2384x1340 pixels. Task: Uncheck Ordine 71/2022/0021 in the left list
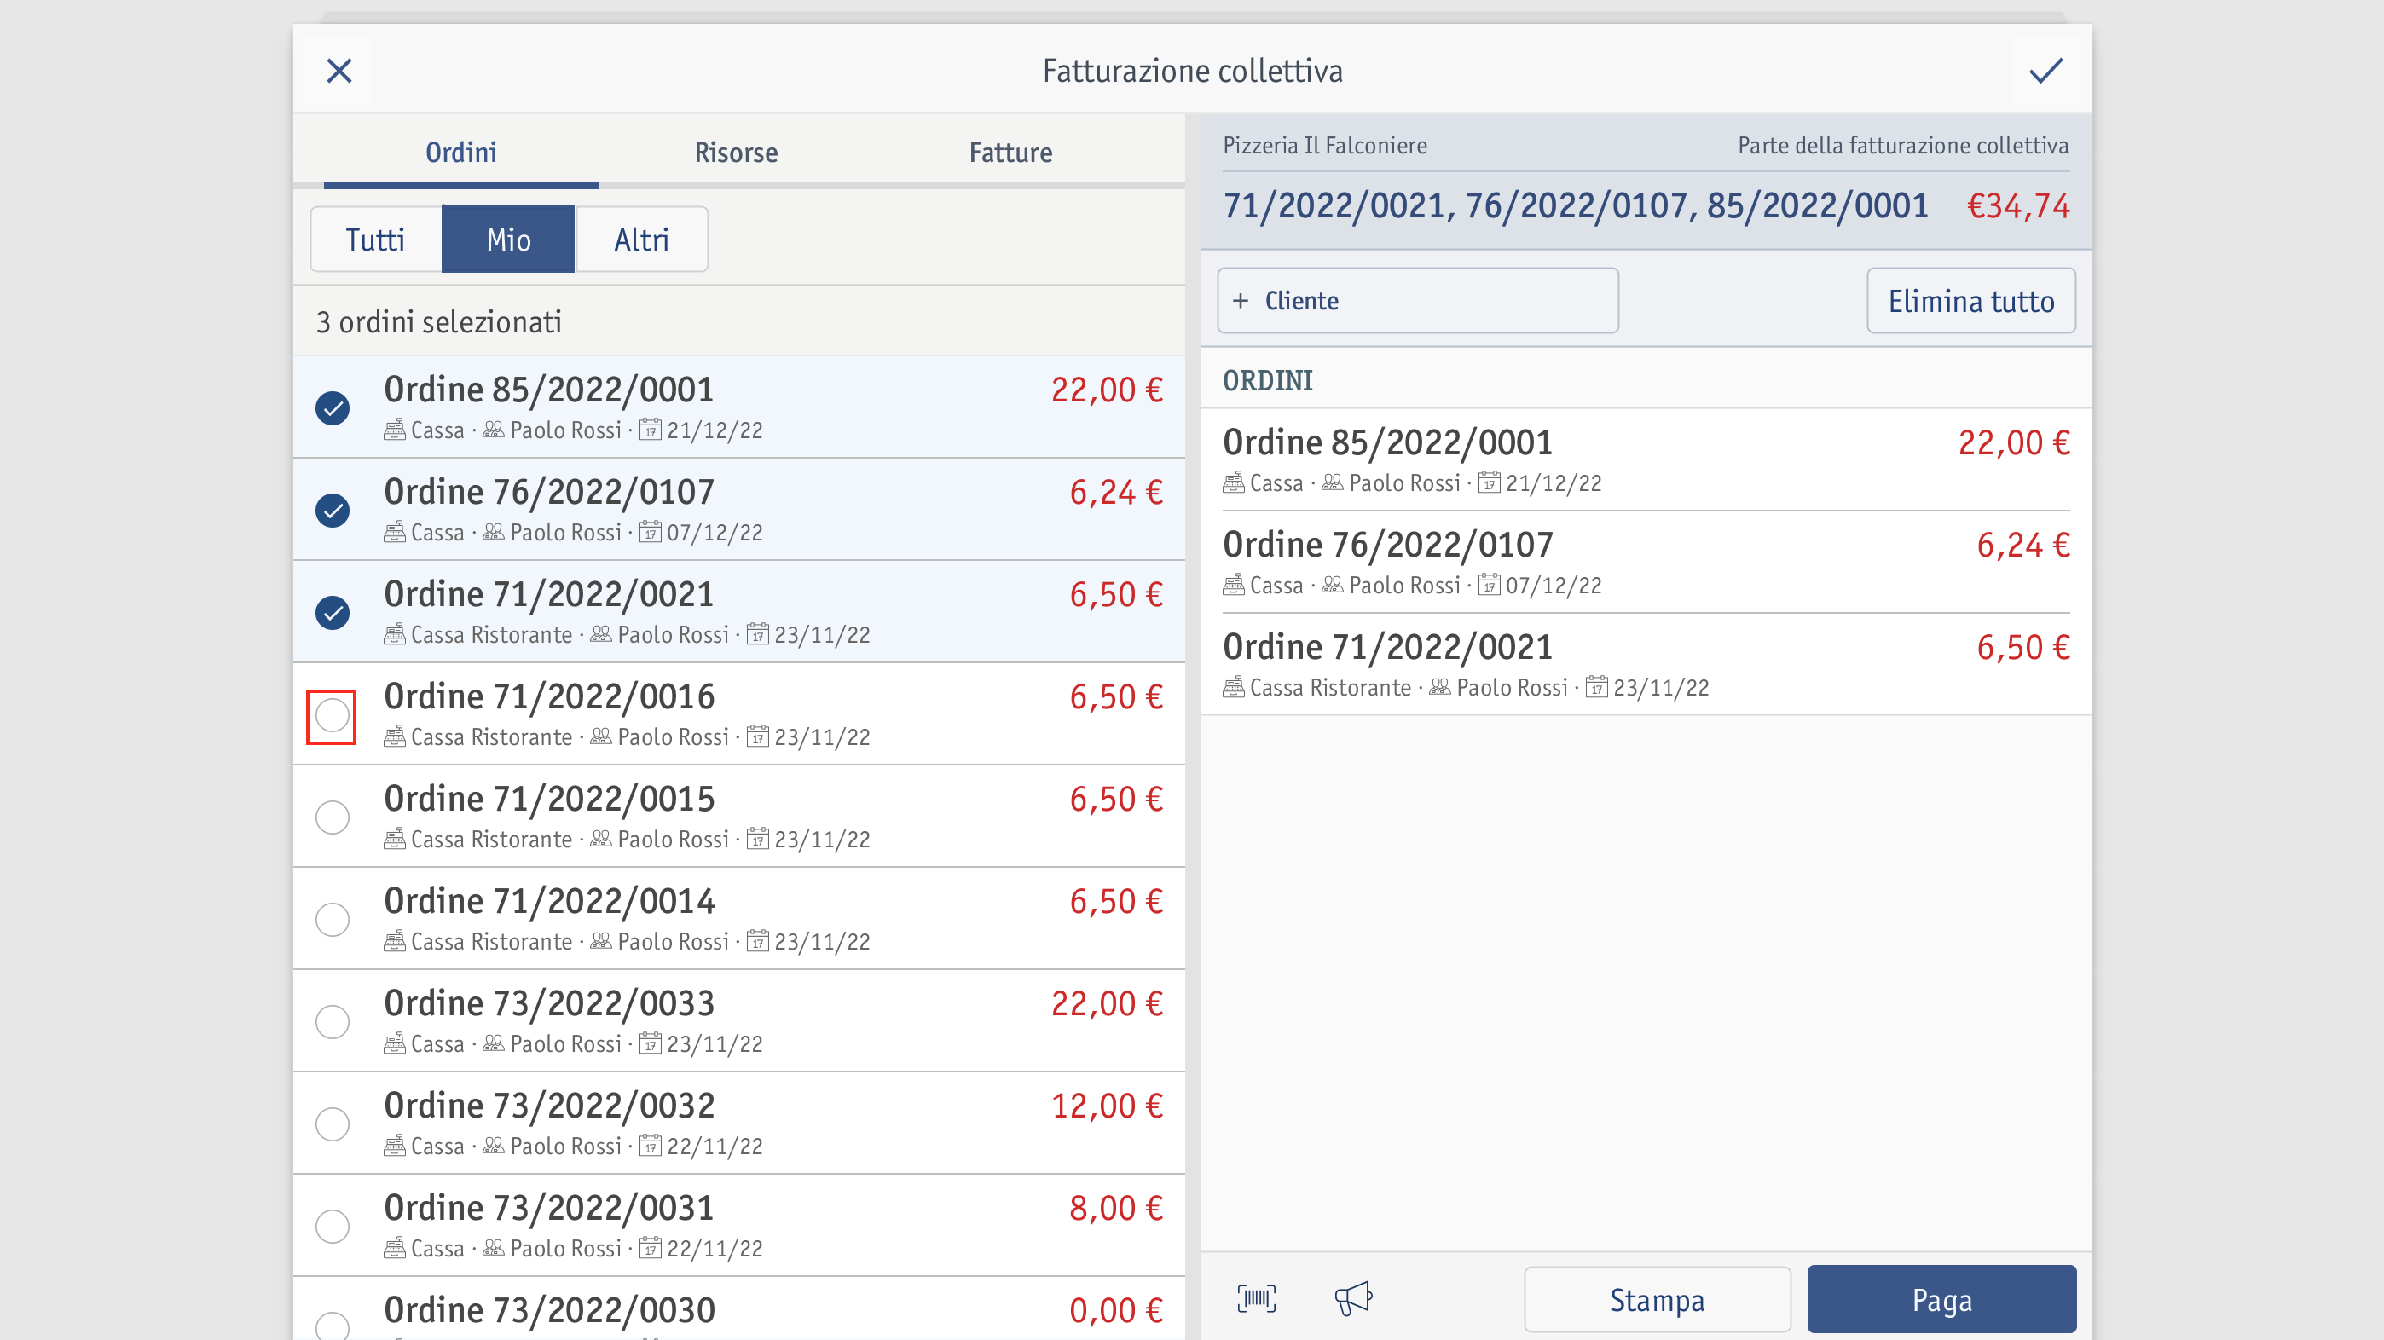(x=333, y=613)
